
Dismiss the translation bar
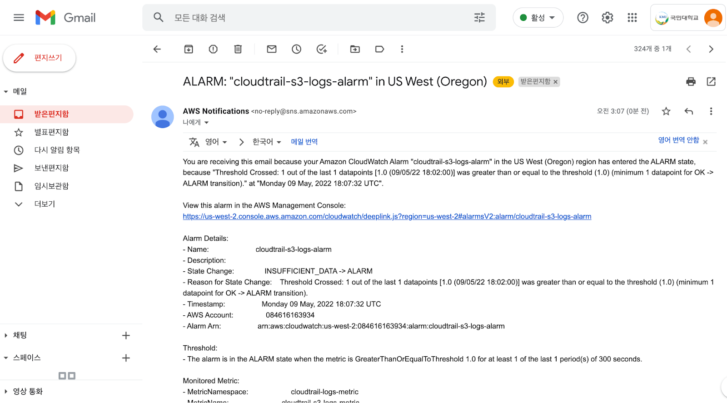point(705,142)
